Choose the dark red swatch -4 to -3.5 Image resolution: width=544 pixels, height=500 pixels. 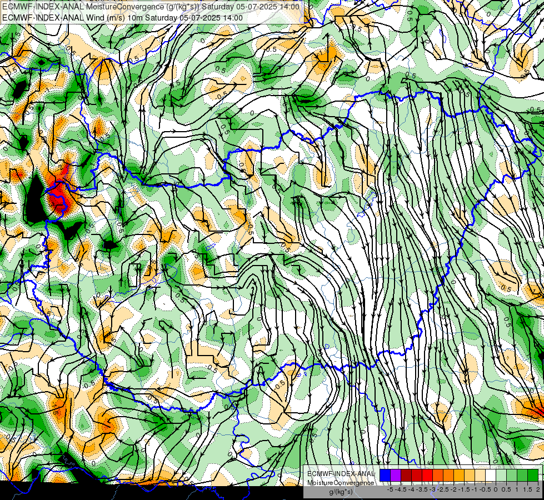click(417, 475)
